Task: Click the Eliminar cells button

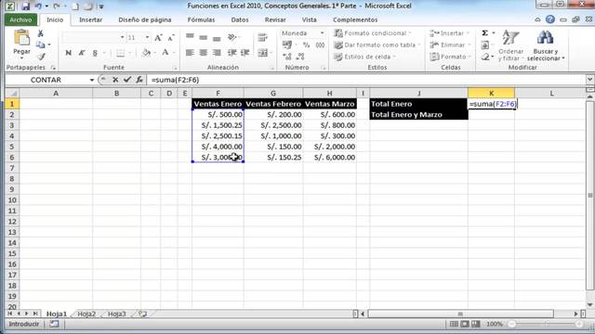Action: click(450, 45)
